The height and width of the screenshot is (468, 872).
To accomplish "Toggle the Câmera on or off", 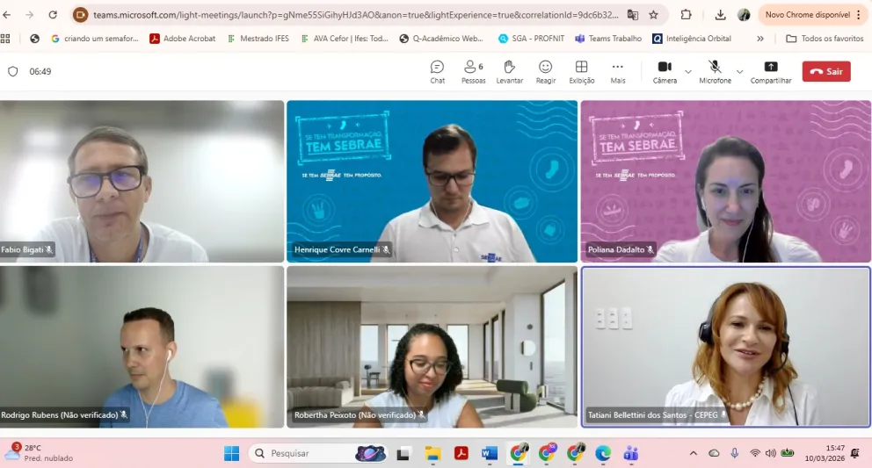I will click(x=665, y=71).
